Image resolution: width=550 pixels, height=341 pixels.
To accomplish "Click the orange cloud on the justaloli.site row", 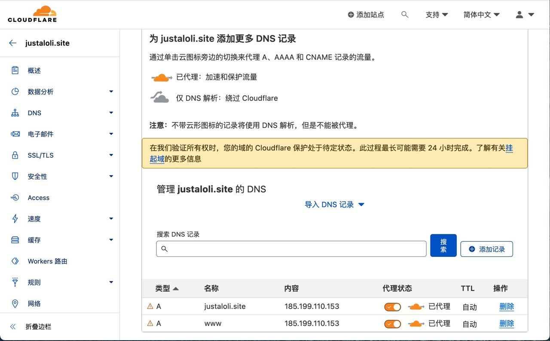I will [416, 307].
